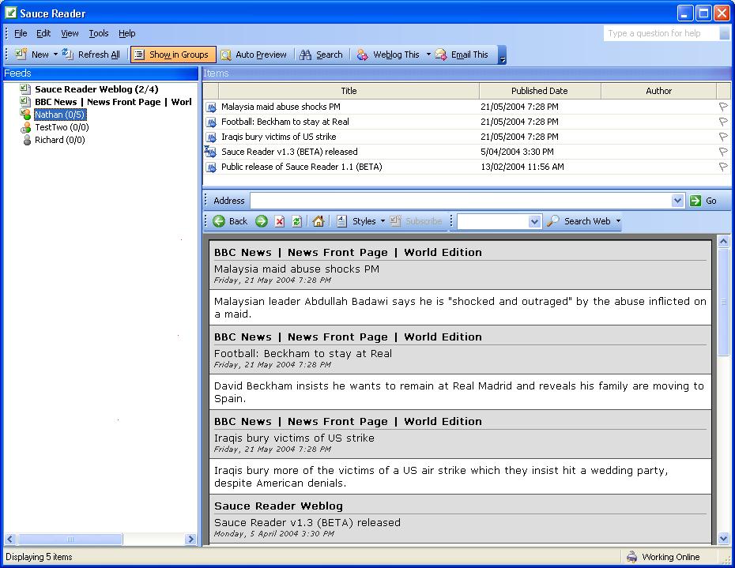Toggle the flag on the Iraqis bury victims row
The width and height of the screenshot is (735, 568).
point(723,137)
